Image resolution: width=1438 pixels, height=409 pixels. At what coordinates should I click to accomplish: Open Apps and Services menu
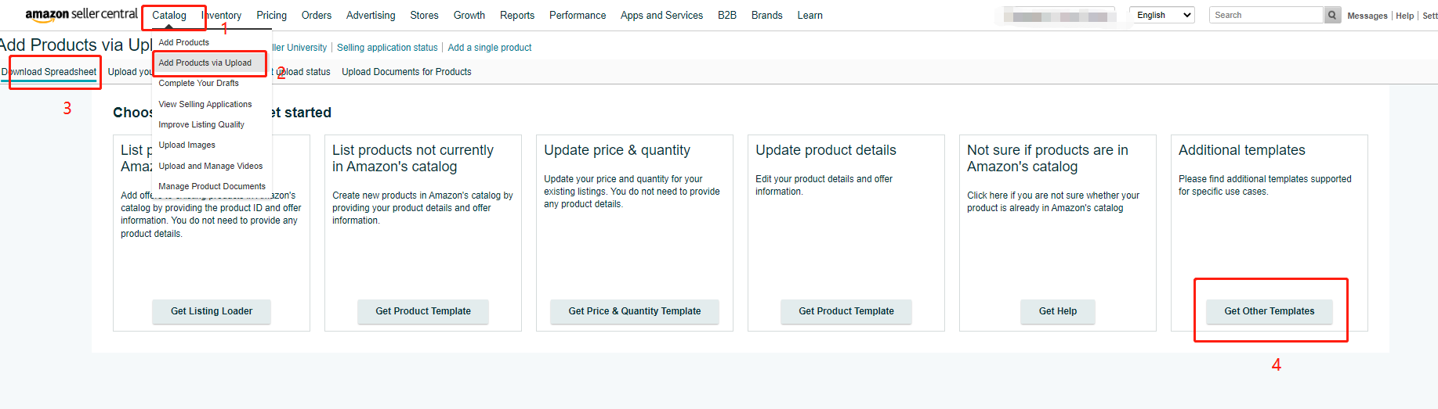661,15
